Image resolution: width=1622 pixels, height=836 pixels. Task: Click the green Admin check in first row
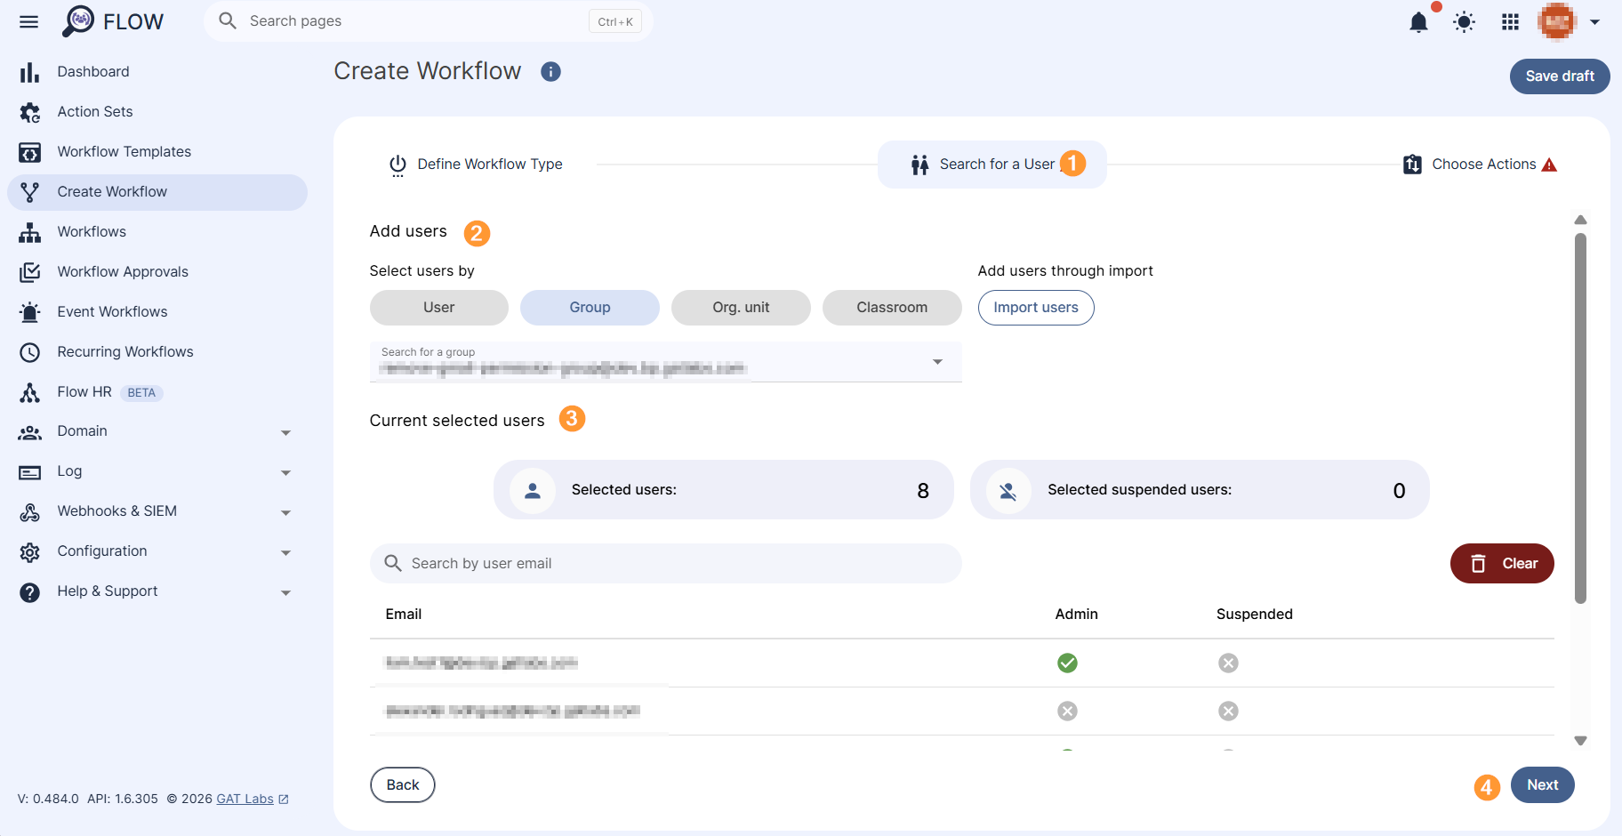(x=1067, y=663)
